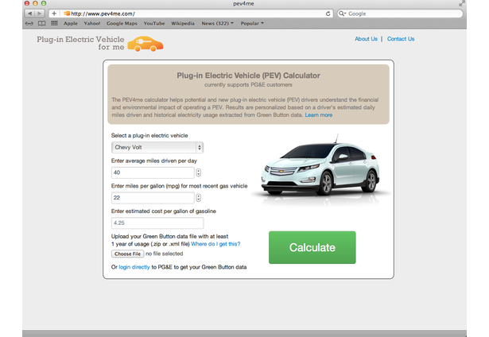Follow the Learn more link
489x337 pixels.
pyautogui.click(x=318, y=115)
